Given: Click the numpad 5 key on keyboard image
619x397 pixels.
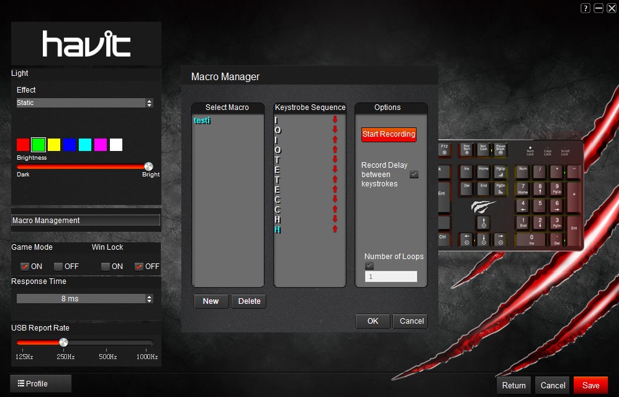Looking at the screenshot, I should coord(540,204).
